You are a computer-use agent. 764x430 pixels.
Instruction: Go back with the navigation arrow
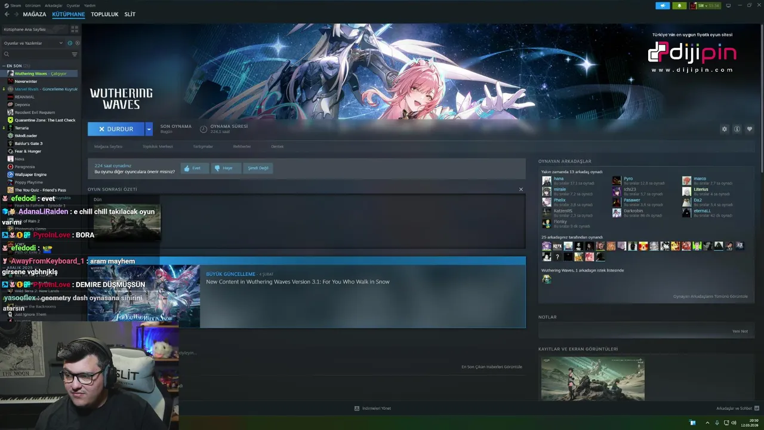(7, 14)
